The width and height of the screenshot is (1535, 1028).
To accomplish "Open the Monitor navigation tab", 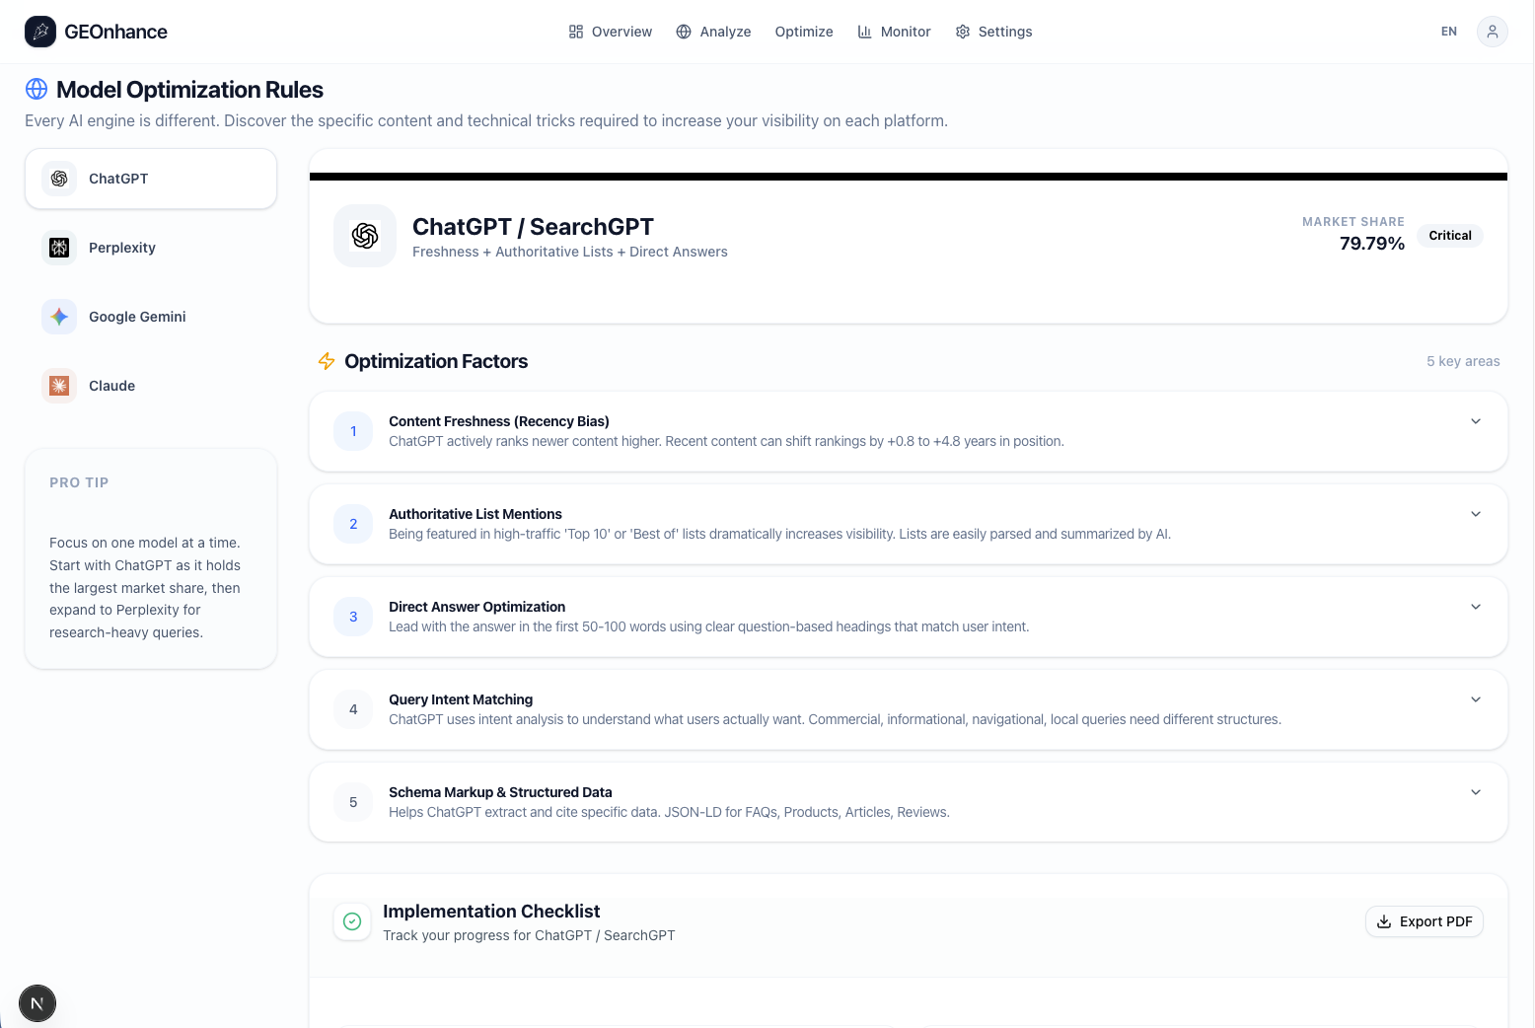I will [894, 32].
